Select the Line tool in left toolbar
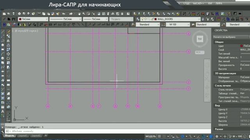This screenshot has height=140, width=250. 3,32
